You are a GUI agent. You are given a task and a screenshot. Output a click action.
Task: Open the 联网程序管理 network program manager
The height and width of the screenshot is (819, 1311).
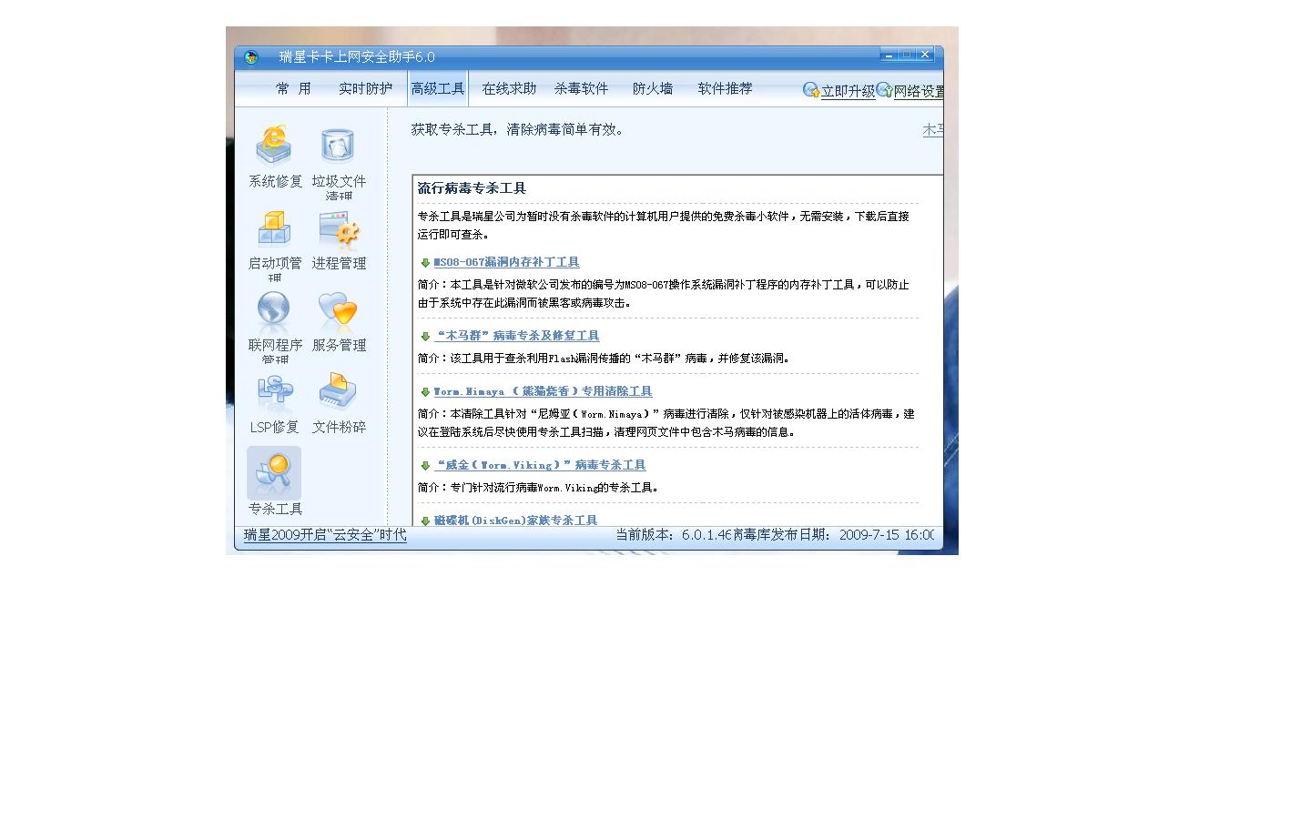click(x=275, y=326)
